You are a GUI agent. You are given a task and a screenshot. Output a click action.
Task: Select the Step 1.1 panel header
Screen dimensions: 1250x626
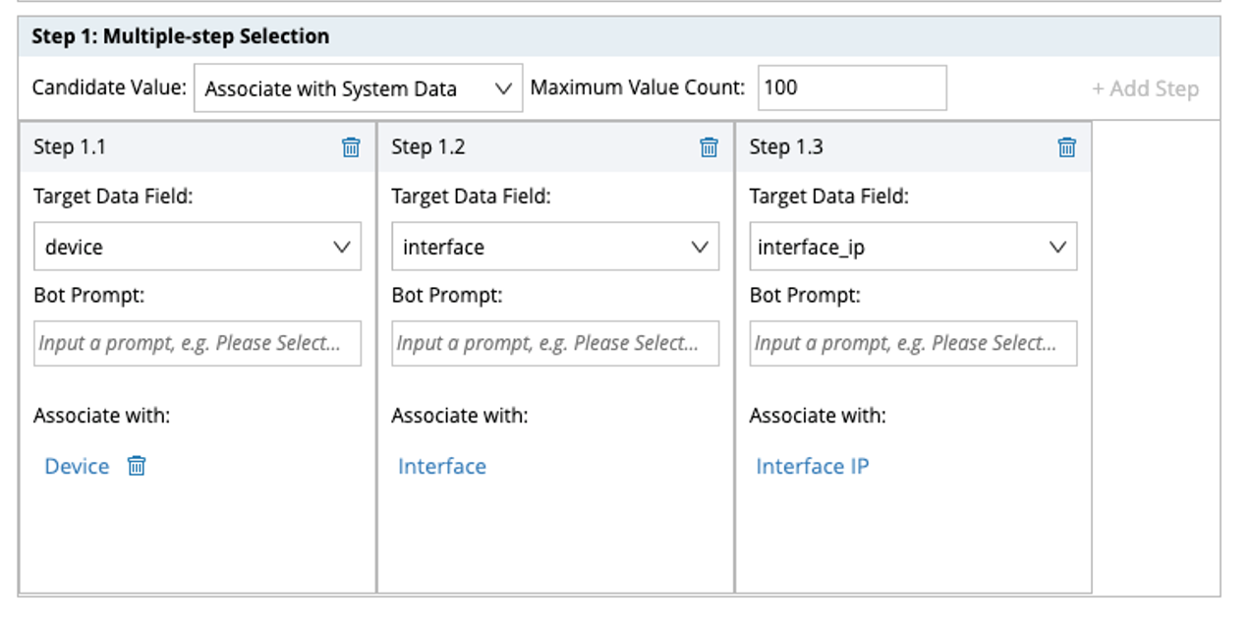click(x=177, y=147)
